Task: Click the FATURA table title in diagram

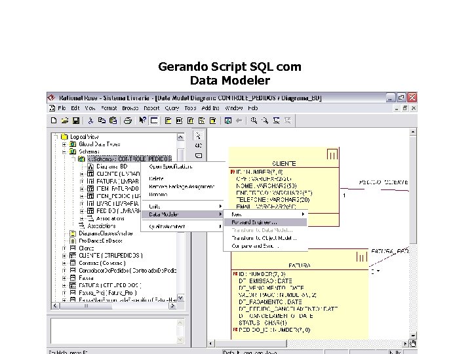Action: coord(299,265)
